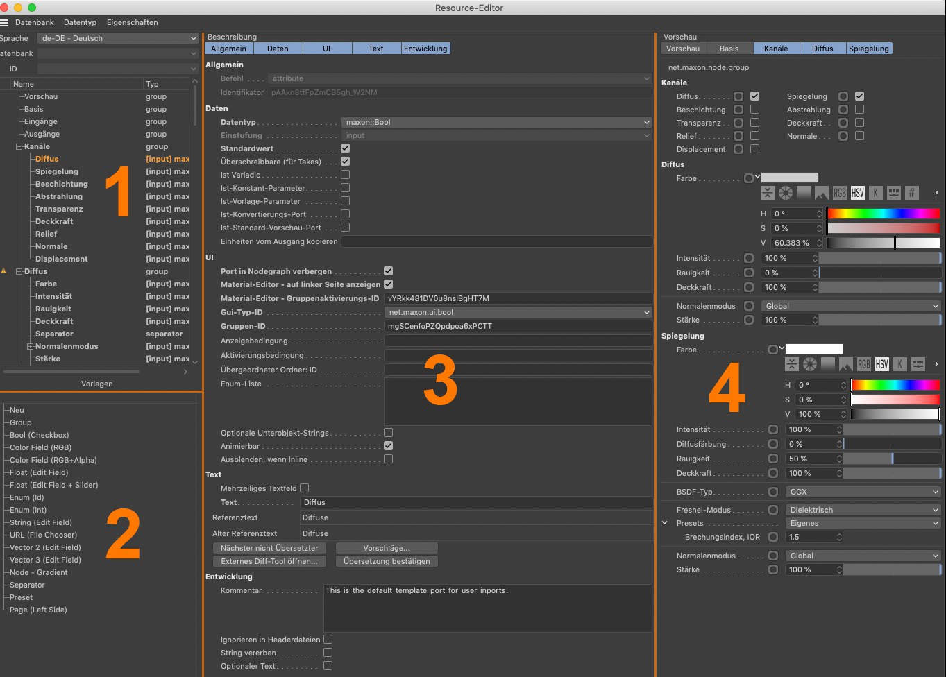Click 'Externes Diff-Tool öffnen...' button
Image resolution: width=946 pixels, height=677 pixels.
click(269, 561)
